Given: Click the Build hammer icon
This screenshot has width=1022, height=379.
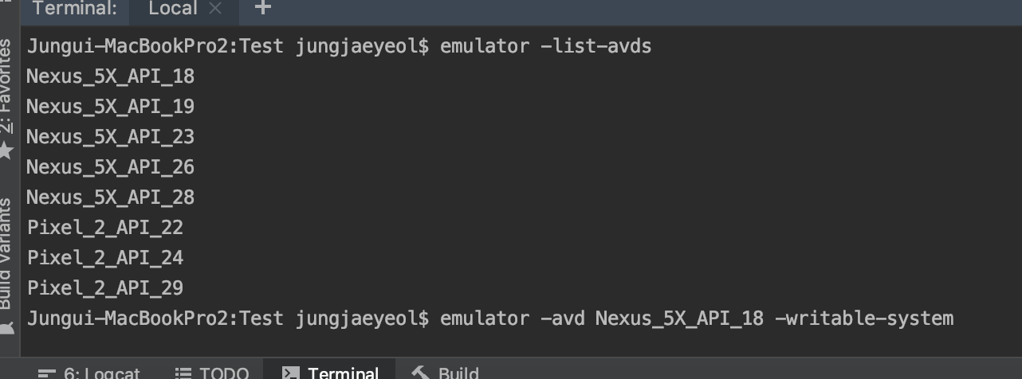Looking at the screenshot, I should tap(420, 373).
